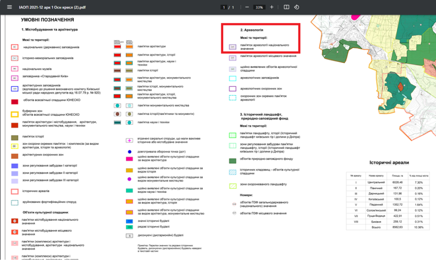Click the red UNESCO heritage objects swatch
This screenshot has height=260, width=436.
click(15, 102)
